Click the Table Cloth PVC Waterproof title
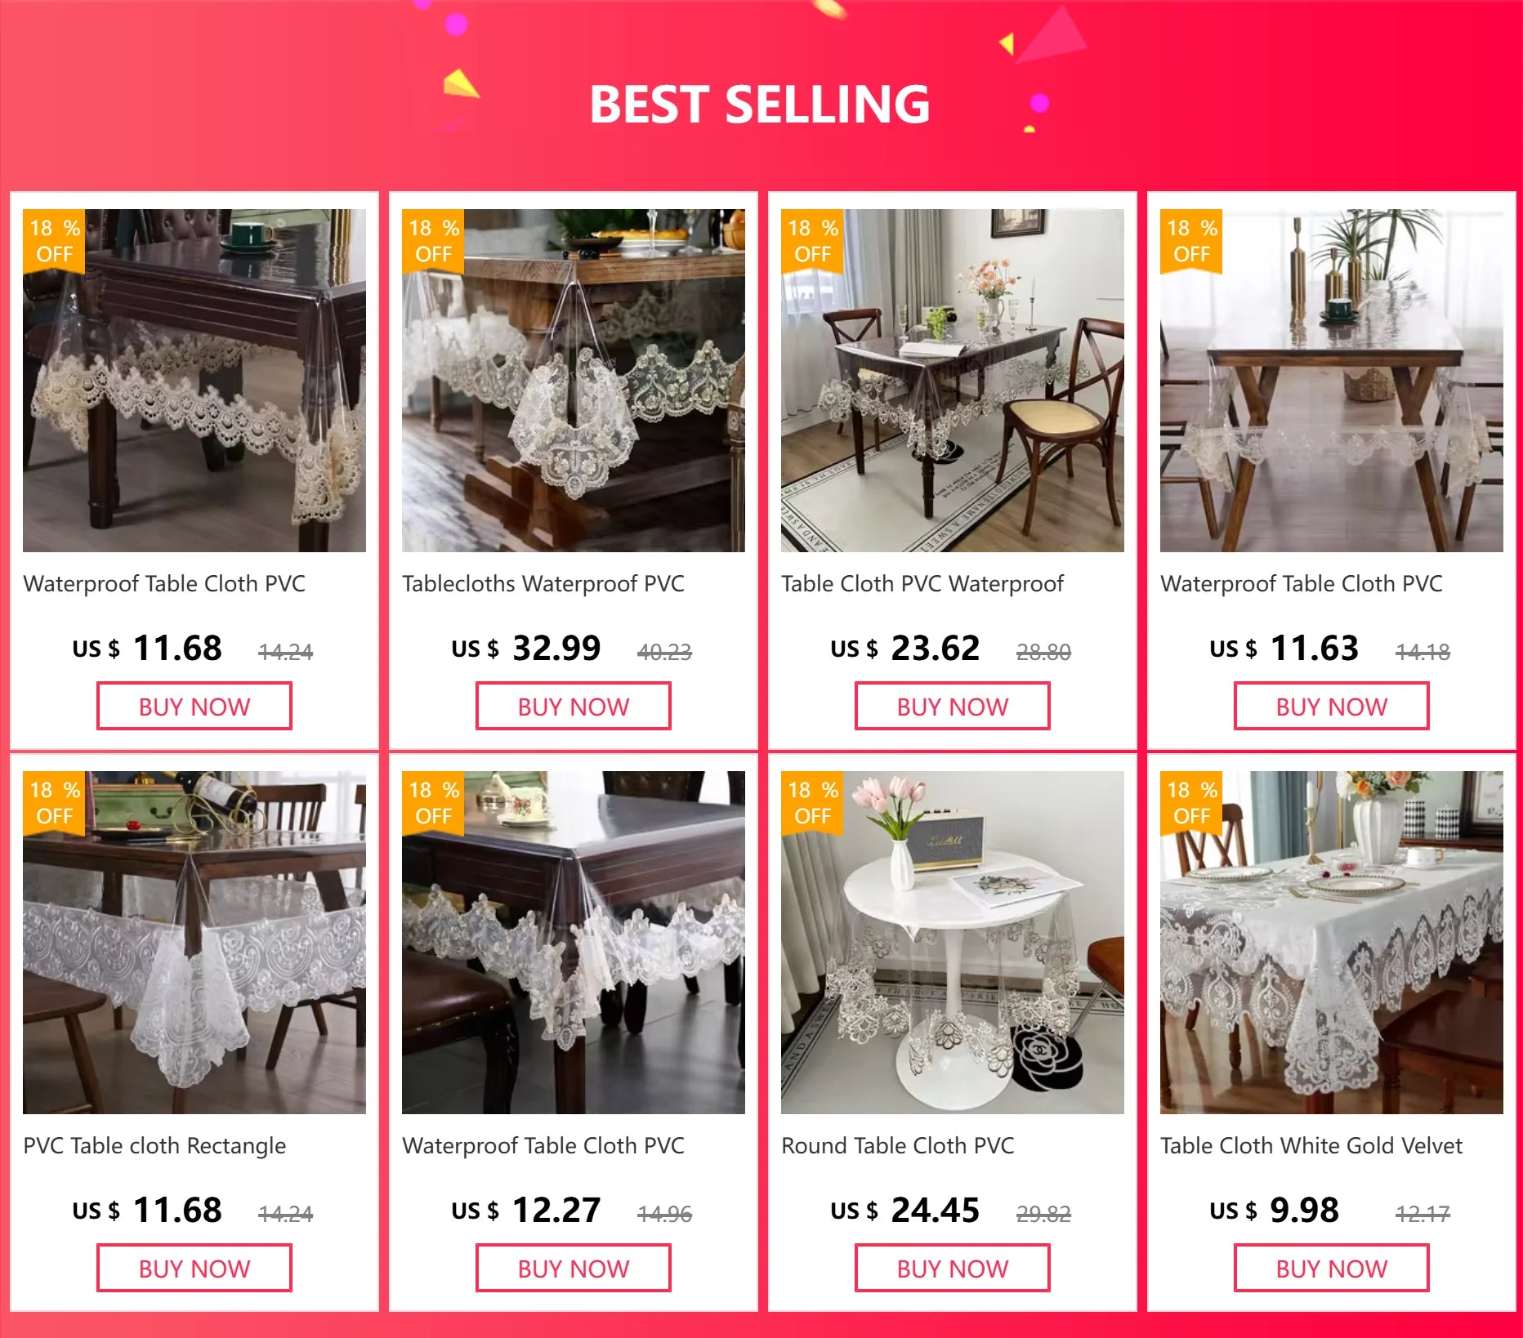Image resolution: width=1523 pixels, height=1338 pixels. click(x=922, y=584)
